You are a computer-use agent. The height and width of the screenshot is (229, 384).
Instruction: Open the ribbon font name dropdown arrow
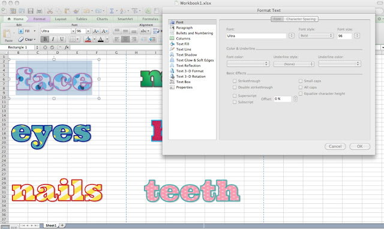(73, 31)
